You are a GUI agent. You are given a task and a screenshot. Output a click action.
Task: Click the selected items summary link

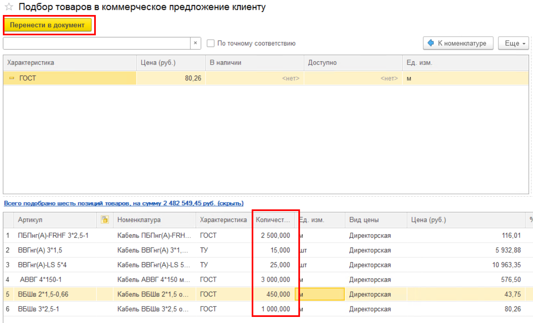[123, 203]
